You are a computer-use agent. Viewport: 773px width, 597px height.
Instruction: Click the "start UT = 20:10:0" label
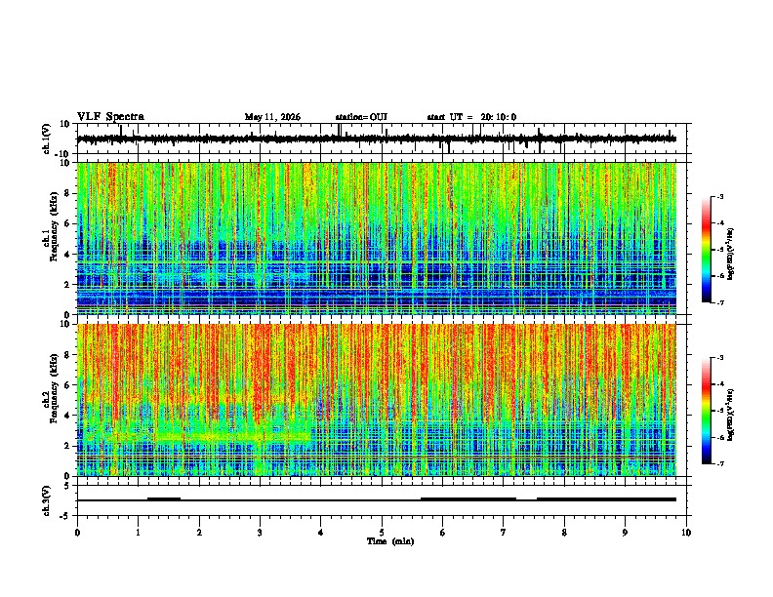coord(471,117)
